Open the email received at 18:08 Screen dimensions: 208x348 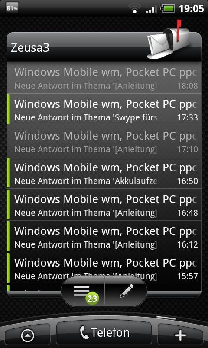click(104, 78)
